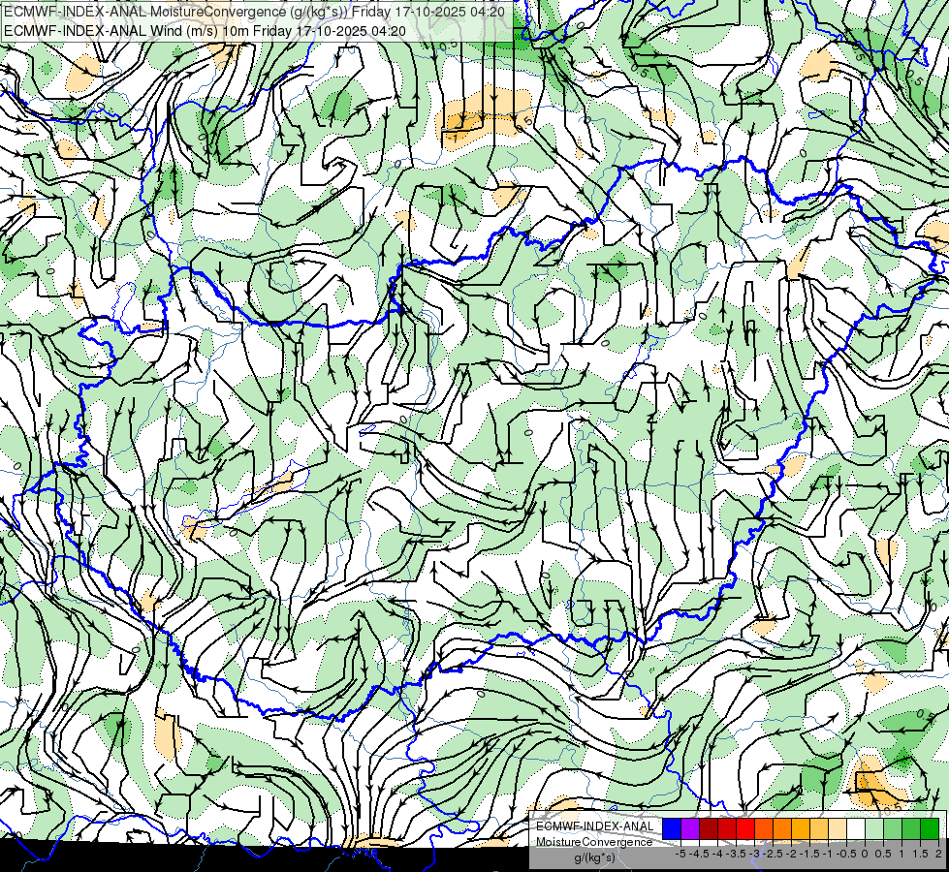The width and height of the screenshot is (949, 872).
Task: Click the ECMWF-INDEX-ANAL legend label
Action: (594, 826)
